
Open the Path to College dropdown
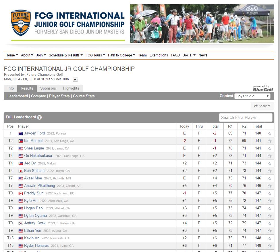[x=121, y=55]
